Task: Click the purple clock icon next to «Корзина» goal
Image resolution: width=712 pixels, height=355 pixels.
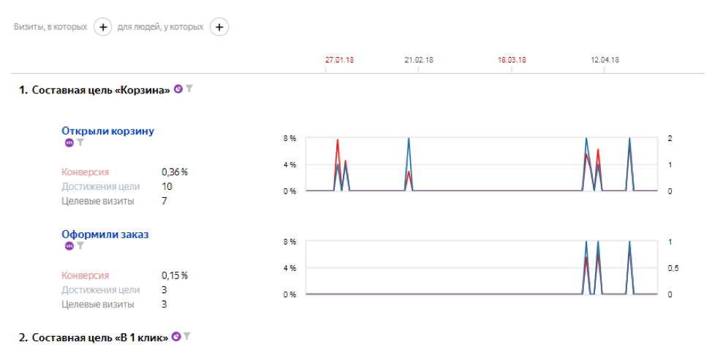Action: [178, 89]
